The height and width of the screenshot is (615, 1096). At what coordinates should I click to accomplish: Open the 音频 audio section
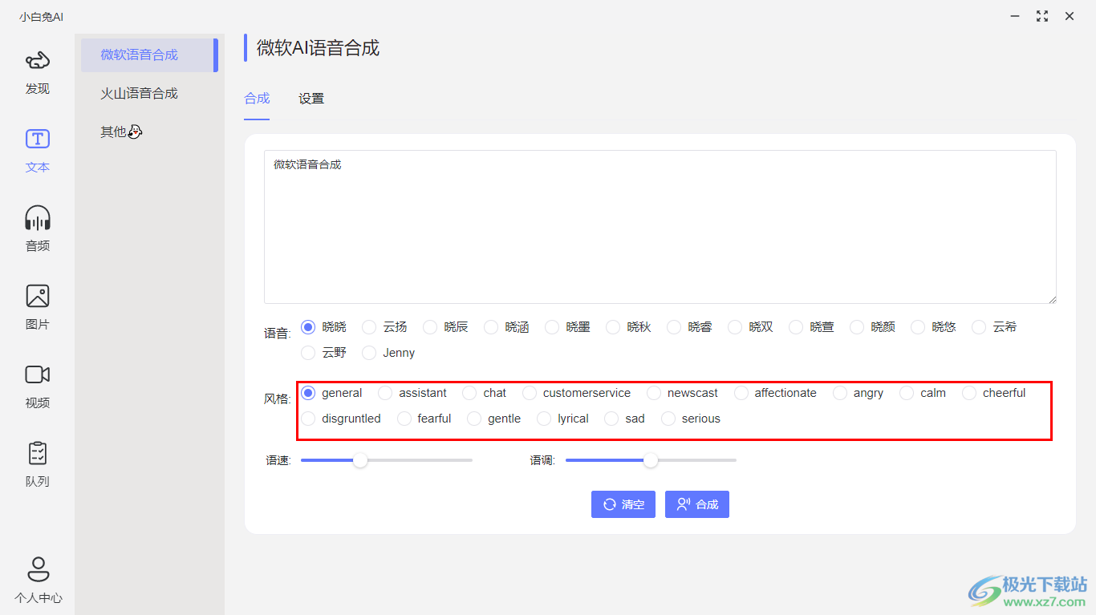[38, 229]
